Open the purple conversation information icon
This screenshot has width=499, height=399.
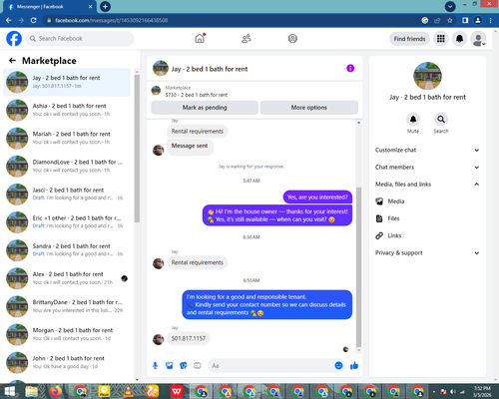[350, 68]
